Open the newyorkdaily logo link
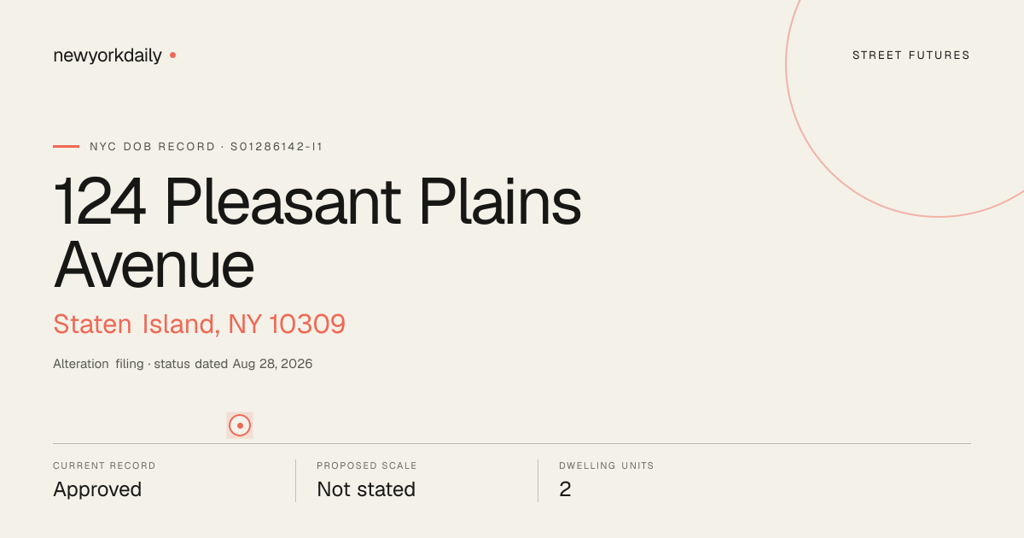1024x538 pixels. (x=108, y=56)
